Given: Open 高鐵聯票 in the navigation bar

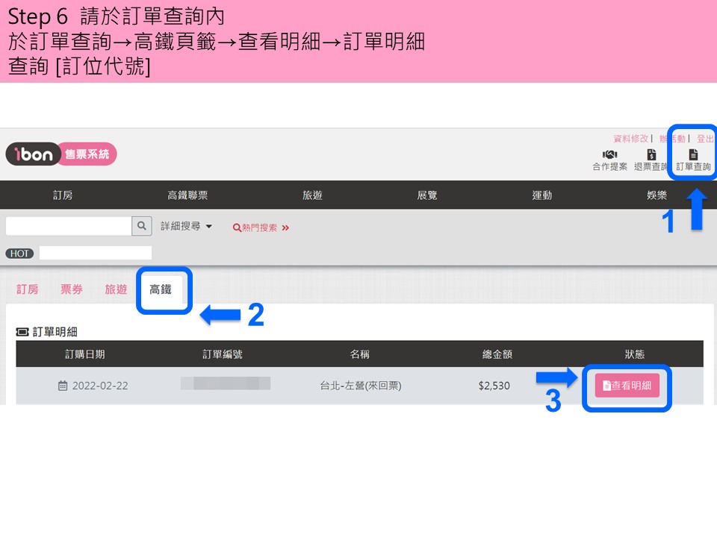Looking at the screenshot, I should pos(187,195).
